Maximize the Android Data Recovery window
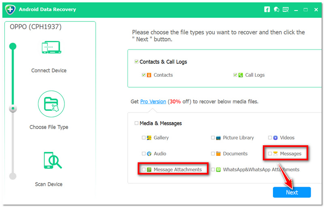Viewport: 324px width, 207px height. (x=306, y=9)
